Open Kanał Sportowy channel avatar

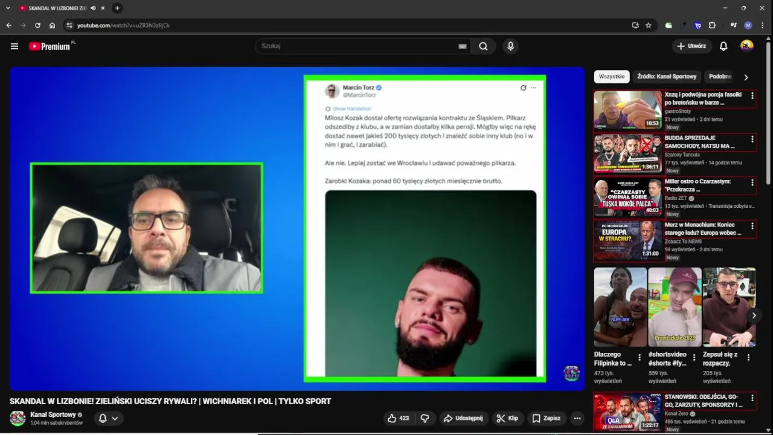point(18,418)
